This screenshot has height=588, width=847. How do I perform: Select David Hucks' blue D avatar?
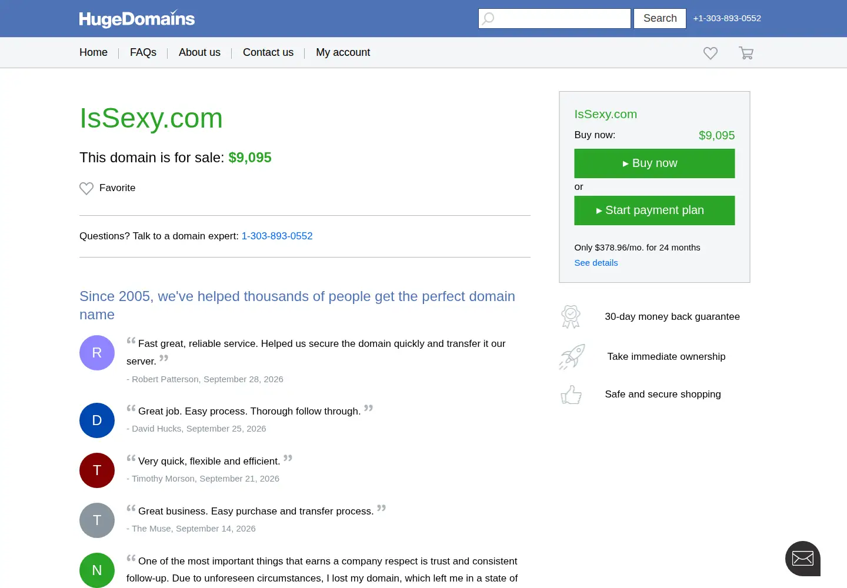pos(97,420)
